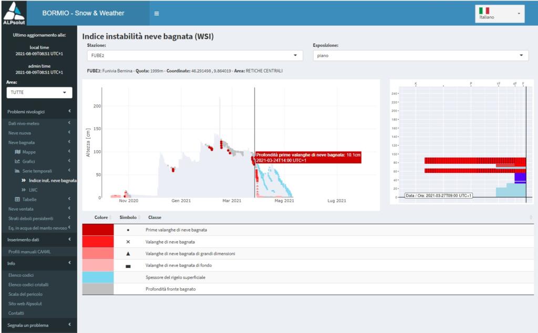Expand the Dati nivo-meteo menu
The height and width of the screenshot is (333, 538).
(39, 123)
